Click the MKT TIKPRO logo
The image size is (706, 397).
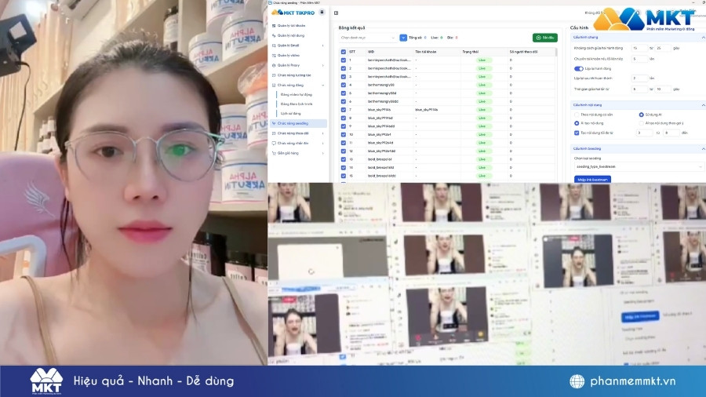pyautogui.click(x=293, y=13)
